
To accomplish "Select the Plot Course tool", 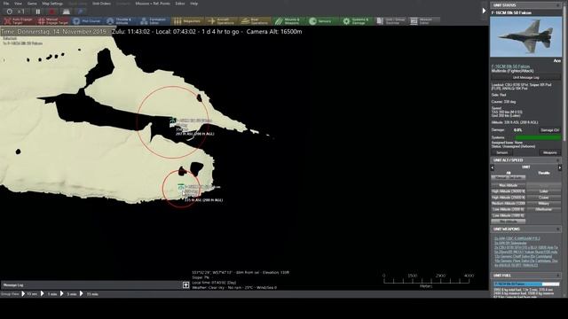I will [x=87, y=21].
